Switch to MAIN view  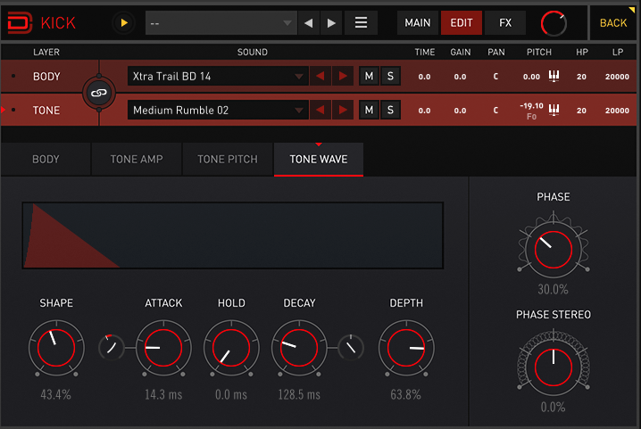pos(418,23)
